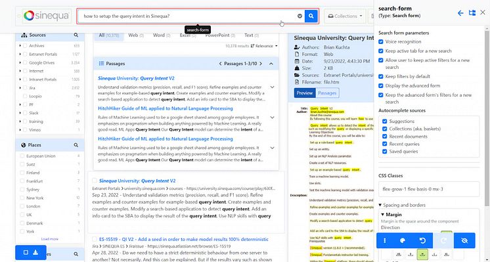Click the Date calendar icon in preview details
Image resolution: width=490 pixels, height=262 pixels.
tap(297, 61)
